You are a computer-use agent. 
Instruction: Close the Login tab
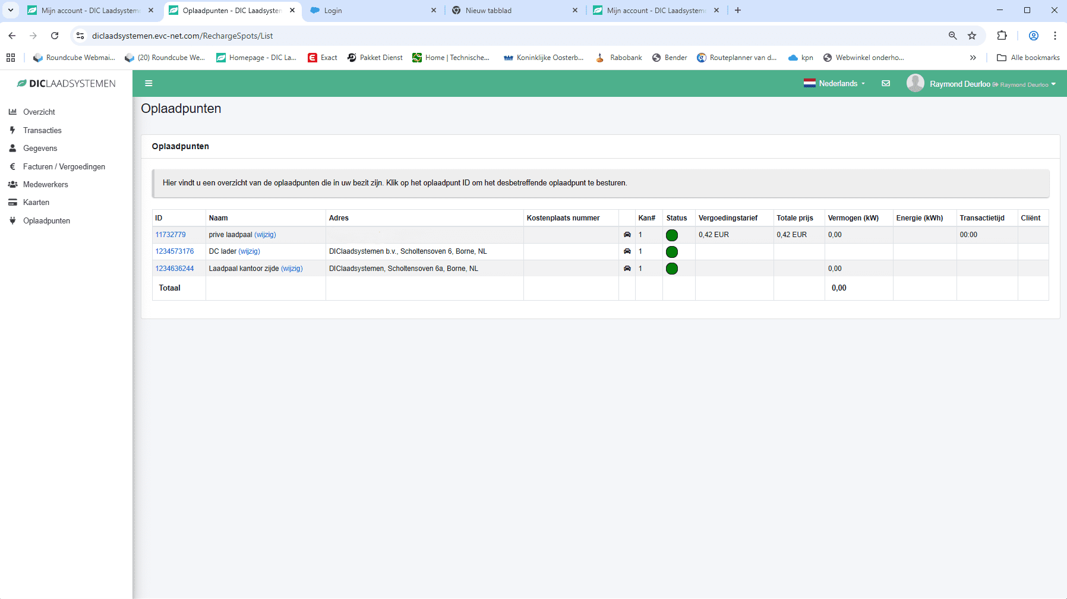(x=434, y=10)
